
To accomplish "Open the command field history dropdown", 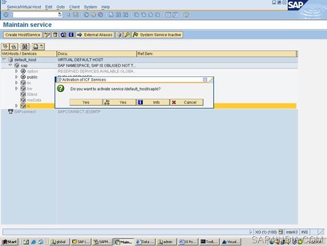I will tap(60, 15).
